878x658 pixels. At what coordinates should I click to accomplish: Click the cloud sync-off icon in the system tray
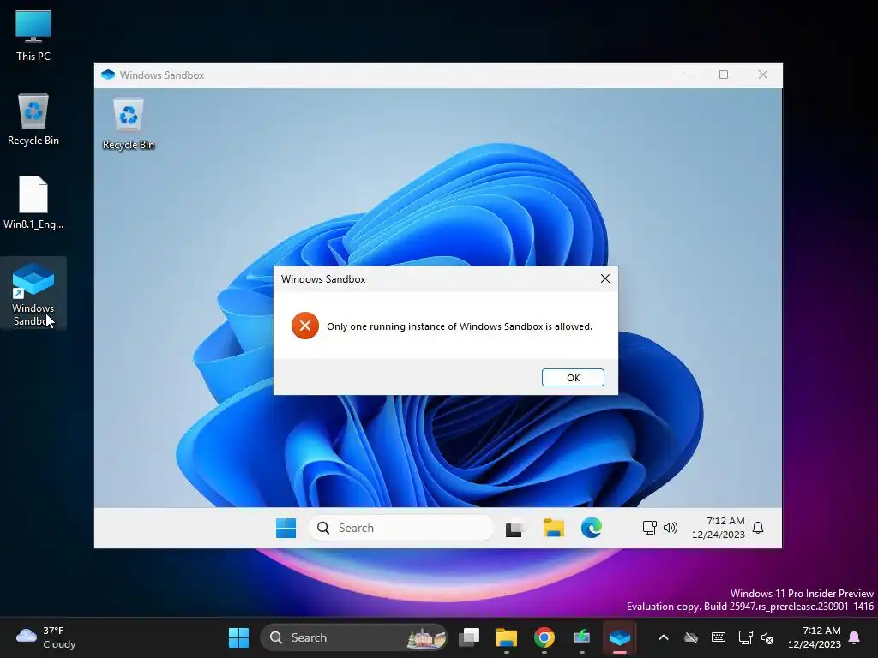[692, 637]
